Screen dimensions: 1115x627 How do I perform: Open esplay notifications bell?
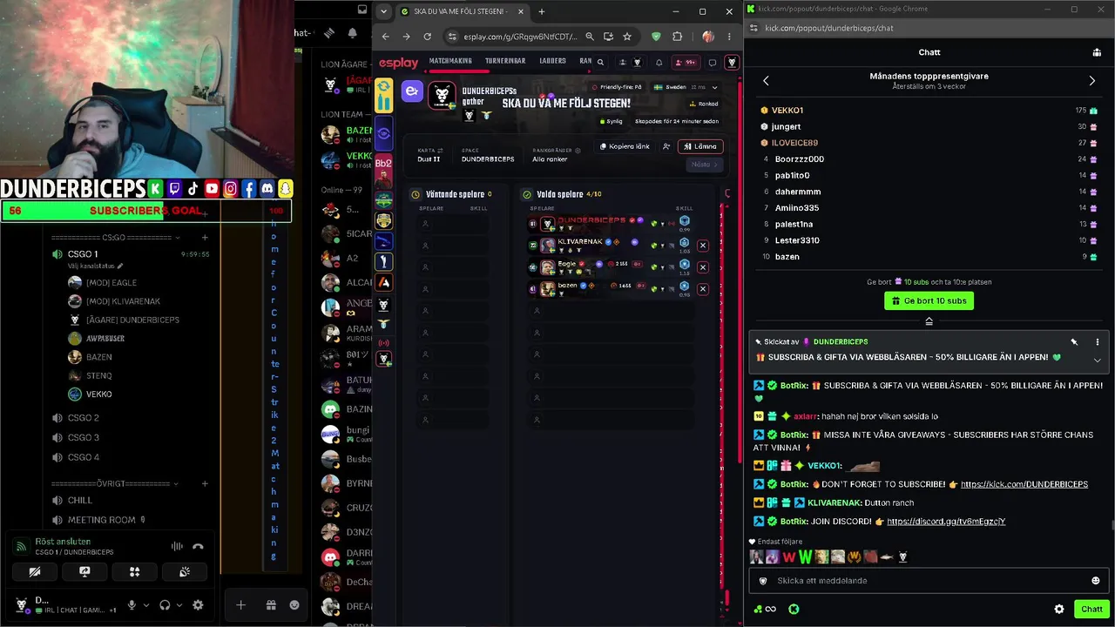[x=659, y=63]
